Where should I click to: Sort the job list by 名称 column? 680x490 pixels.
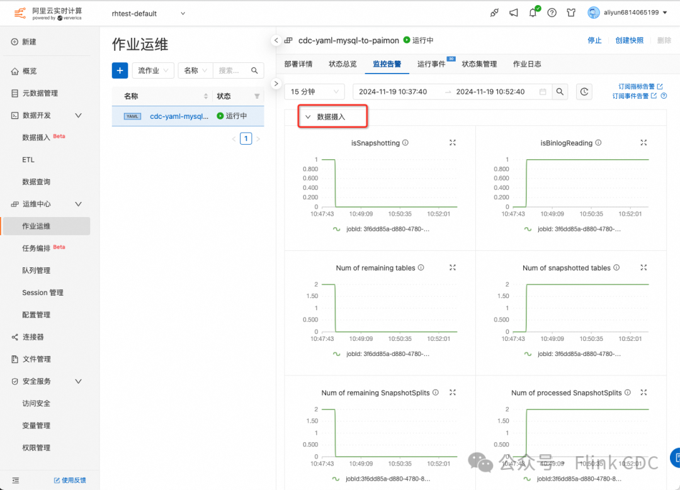pos(206,96)
